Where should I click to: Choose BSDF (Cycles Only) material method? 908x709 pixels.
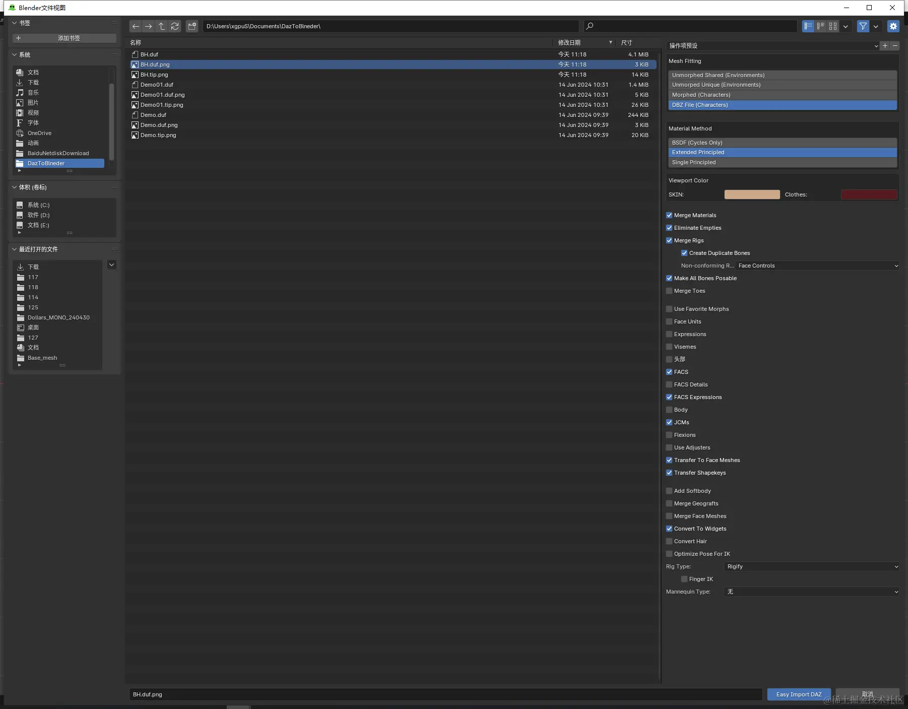click(x=783, y=143)
